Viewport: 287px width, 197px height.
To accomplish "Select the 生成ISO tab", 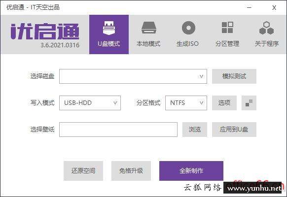I will coord(188,34).
